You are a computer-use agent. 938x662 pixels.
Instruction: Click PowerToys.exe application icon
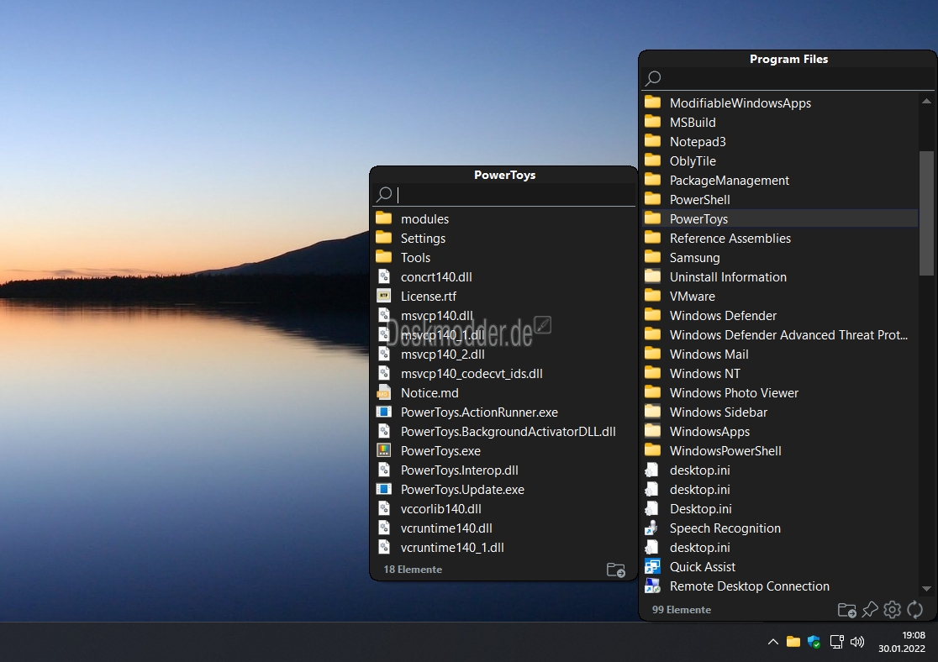coord(383,450)
